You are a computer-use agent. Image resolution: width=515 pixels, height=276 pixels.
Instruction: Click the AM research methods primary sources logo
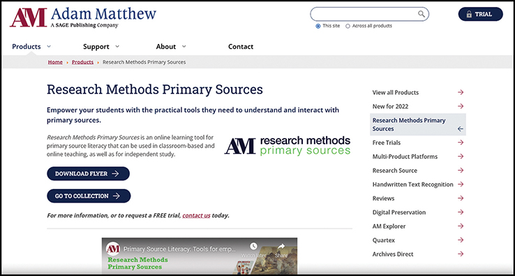(x=288, y=146)
